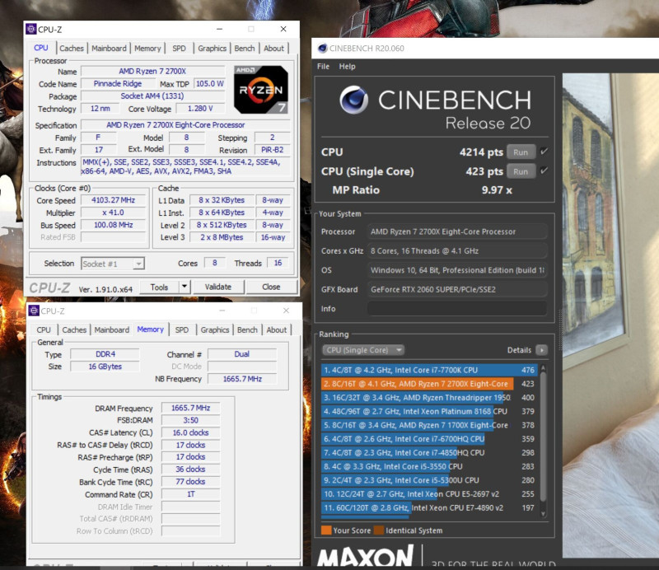Click the Bus Speed value 100.08 MHz
This screenshot has height=570, width=659.
(114, 225)
